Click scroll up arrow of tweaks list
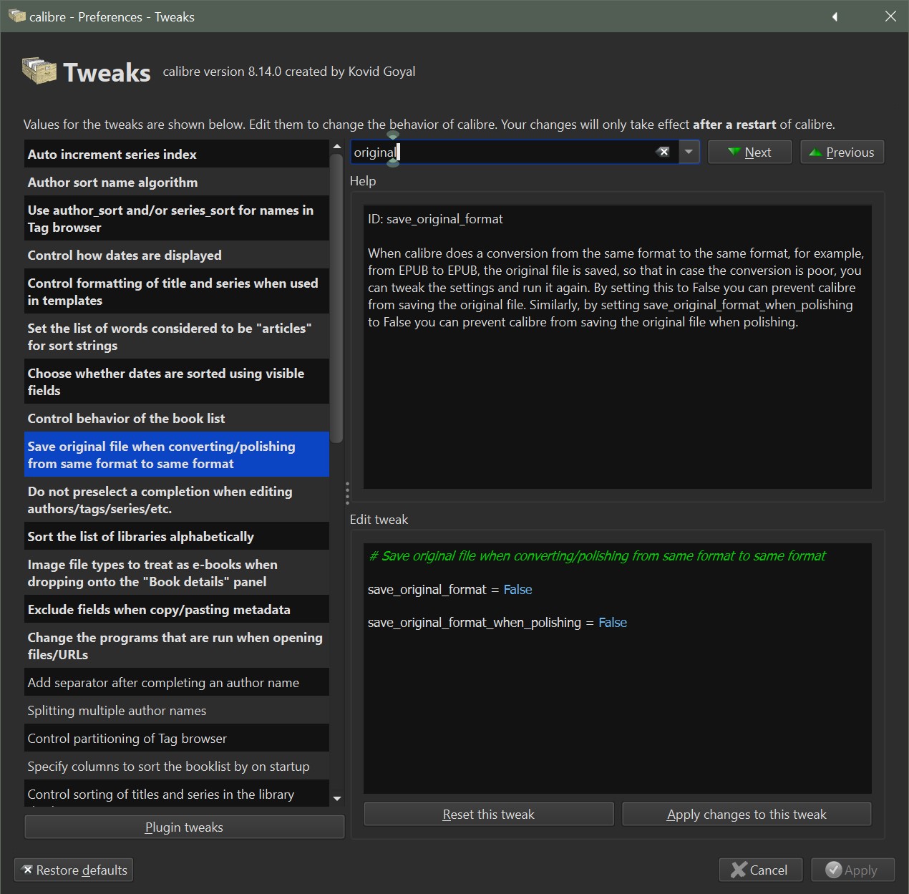 [x=337, y=146]
